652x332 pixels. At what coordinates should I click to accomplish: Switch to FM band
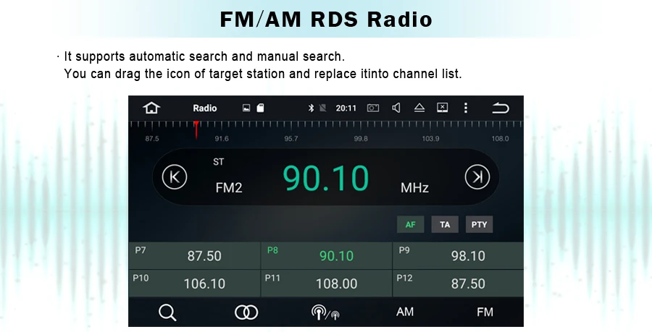485,312
